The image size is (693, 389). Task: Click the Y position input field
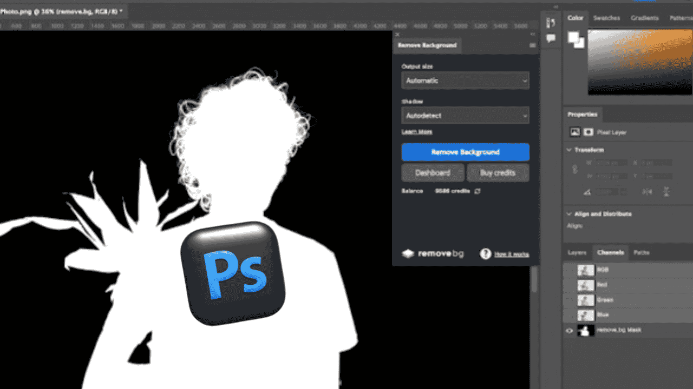pyautogui.click(x=656, y=176)
